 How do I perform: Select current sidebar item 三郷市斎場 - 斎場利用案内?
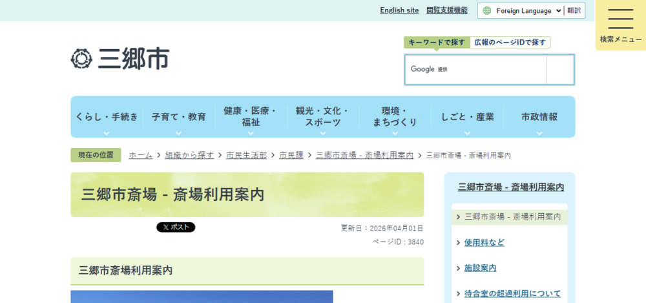coord(510,216)
